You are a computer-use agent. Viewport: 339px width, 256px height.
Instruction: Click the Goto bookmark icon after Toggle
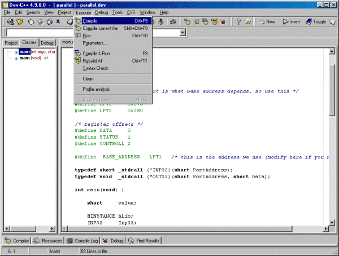(x=332, y=21)
